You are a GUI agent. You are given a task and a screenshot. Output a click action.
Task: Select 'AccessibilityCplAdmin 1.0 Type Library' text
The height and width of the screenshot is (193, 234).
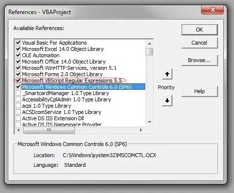(x=67, y=99)
